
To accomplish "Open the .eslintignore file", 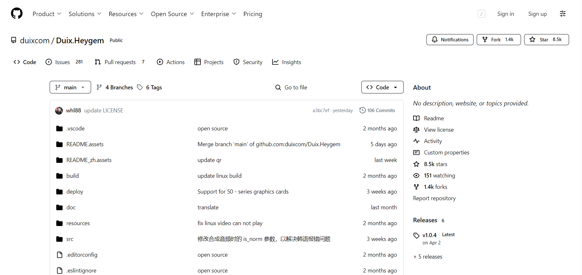I will point(81,271).
